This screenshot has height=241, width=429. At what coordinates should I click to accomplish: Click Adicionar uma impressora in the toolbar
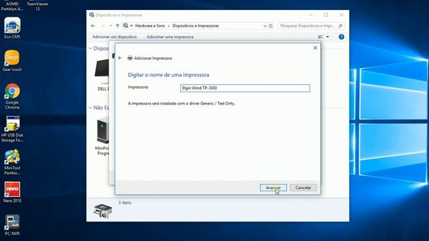coord(170,37)
